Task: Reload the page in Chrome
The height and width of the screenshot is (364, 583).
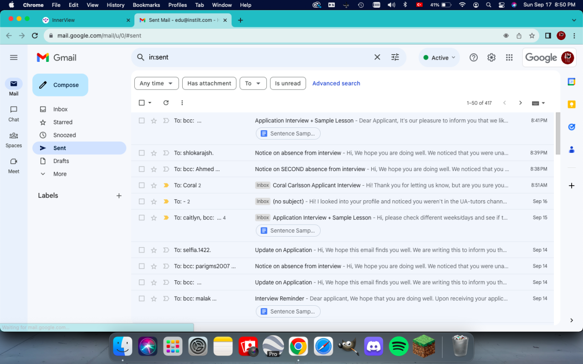Action: (x=35, y=35)
